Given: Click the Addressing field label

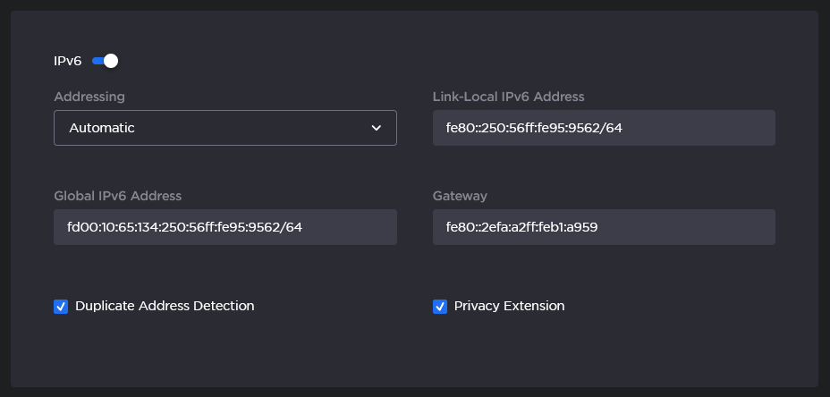Looking at the screenshot, I should 89,97.
